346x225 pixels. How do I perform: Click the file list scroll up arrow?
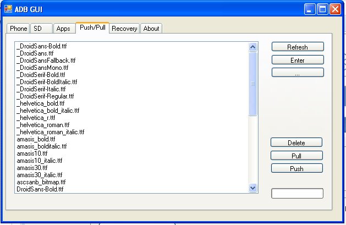252,47
